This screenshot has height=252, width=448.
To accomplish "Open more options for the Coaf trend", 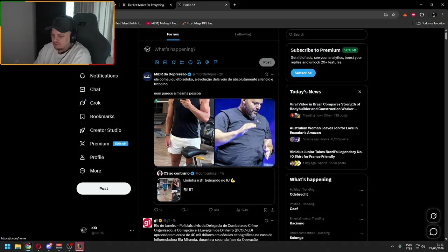I will (361, 205).
